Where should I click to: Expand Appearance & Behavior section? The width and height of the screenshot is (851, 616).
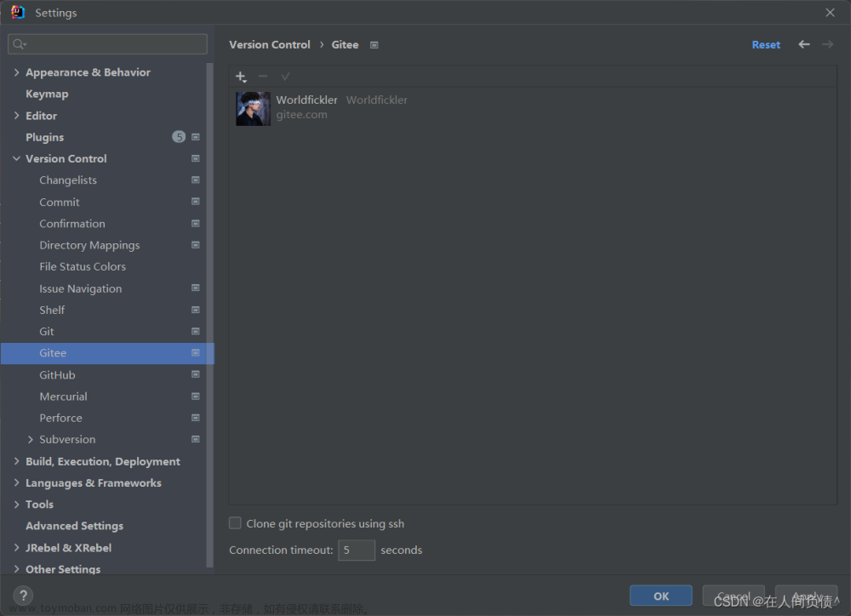click(x=16, y=72)
